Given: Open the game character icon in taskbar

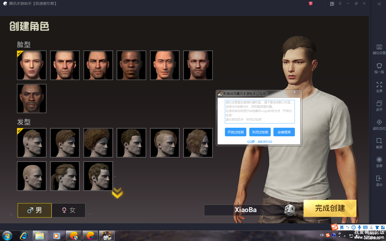Looking at the screenshot, I should click(x=107, y=236).
